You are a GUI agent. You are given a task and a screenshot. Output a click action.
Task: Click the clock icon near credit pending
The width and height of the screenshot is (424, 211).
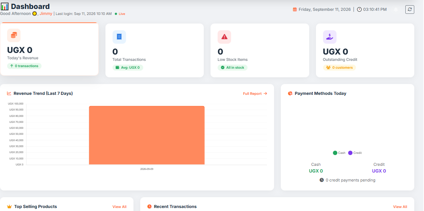click(x=322, y=180)
